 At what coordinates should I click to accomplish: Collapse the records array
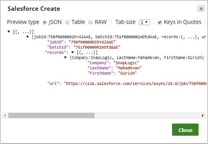(73, 52)
